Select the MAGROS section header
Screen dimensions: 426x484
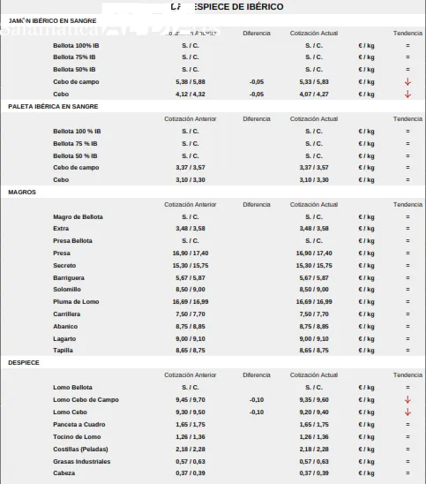coord(22,193)
